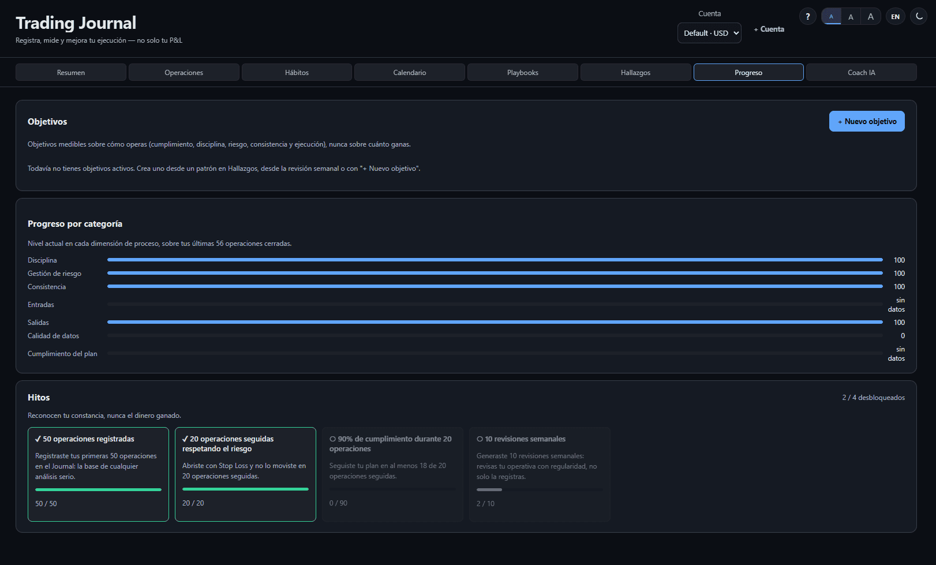936x565 pixels.
Task: Click the + Nuevo objetivo button
Action: tap(867, 121)
